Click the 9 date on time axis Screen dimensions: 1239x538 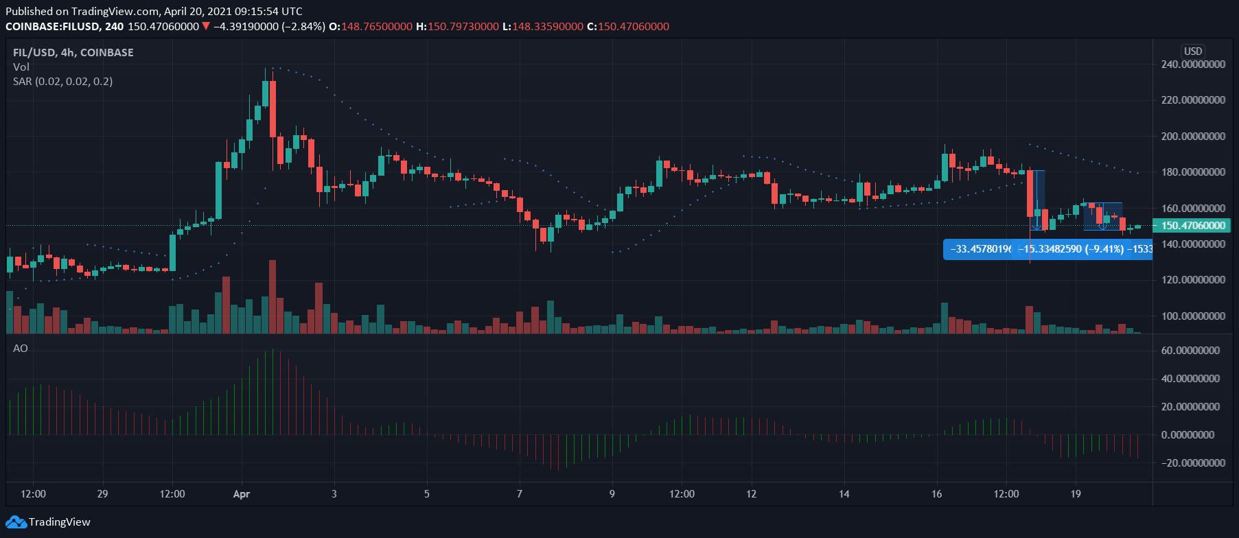point(612,494)
